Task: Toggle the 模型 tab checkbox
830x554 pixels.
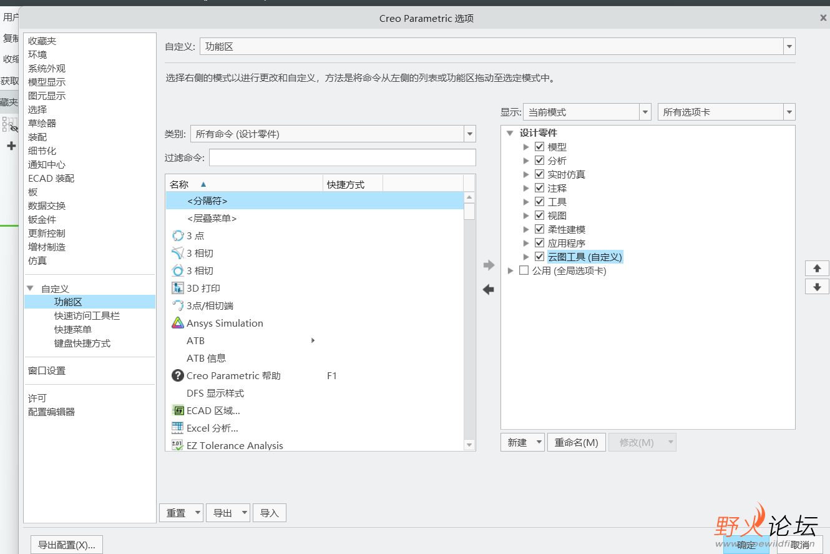Action: coord(540,147)
